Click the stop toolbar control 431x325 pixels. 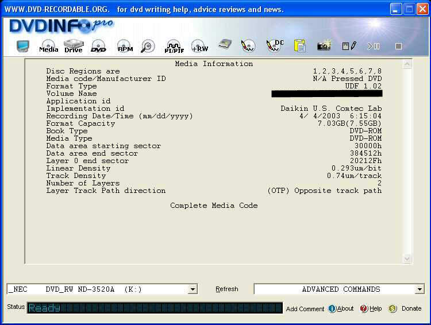point(399,46)
